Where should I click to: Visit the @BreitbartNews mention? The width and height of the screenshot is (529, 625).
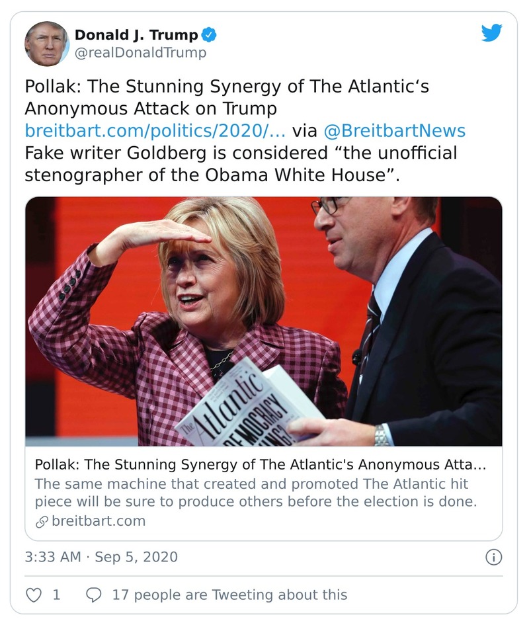[x=395, y=130]
